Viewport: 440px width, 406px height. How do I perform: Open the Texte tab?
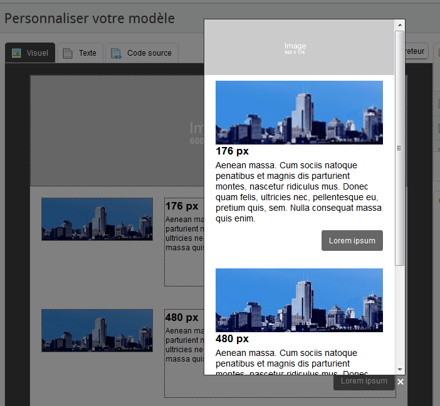[80, 53]
